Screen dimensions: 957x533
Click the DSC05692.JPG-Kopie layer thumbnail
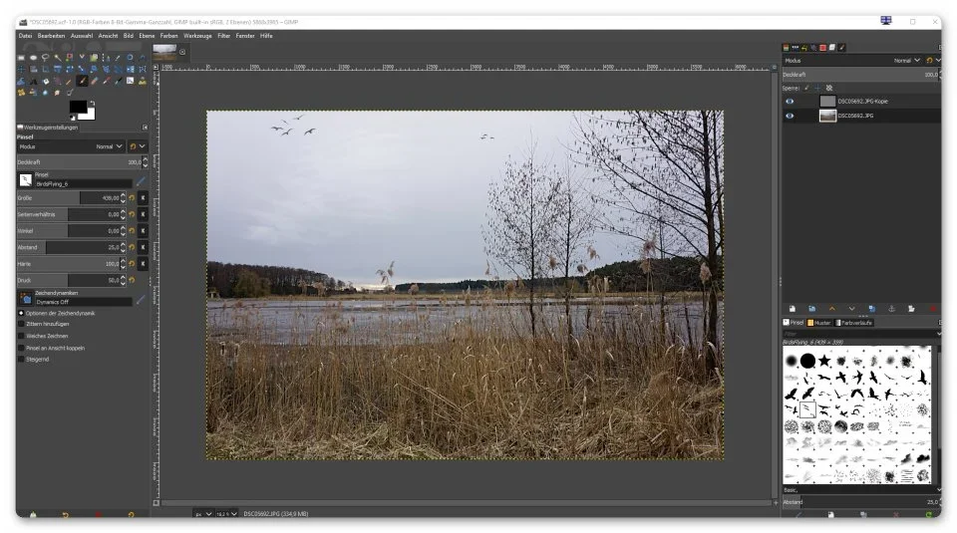coord(827,102)
